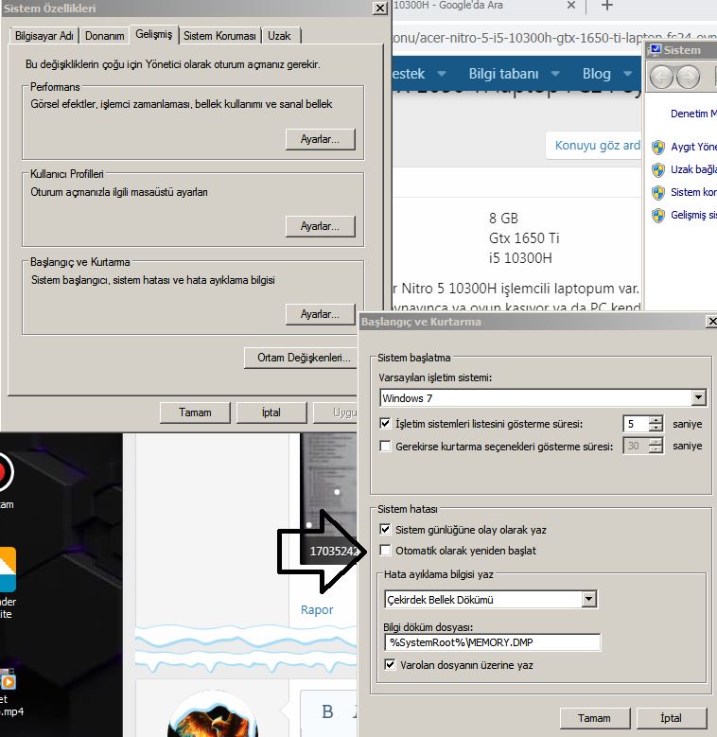The image size is (717, 737).
Task: Close the Başlangıç ve Kurtarma dialog
Action: coord(711,321)
